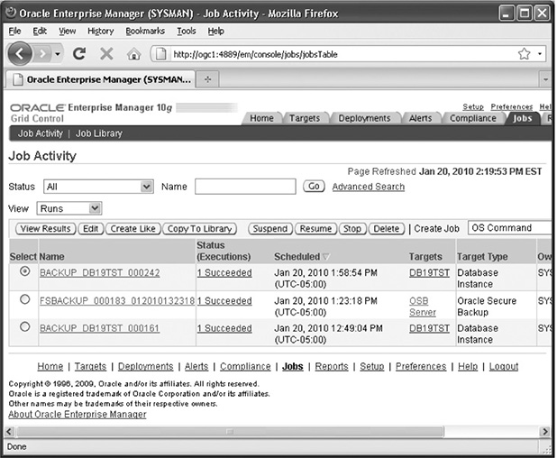Viewport: 557px width, 458px height.
Task: Open the History menu
Action: click(x=101, y=31)
